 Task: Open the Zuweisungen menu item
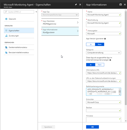[x=19, y=36]
